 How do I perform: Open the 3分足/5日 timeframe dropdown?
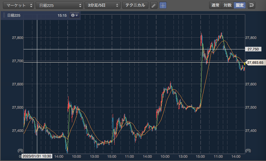(x=103, y=5)
